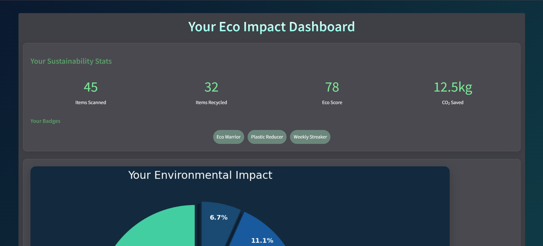Select the 32 items recycled value
This screenshot has height=246, width=543.
pos(211,87)
